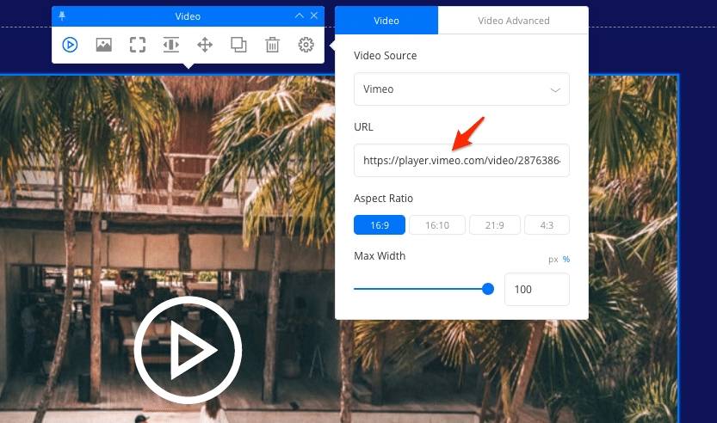Image resolution: width=717 pixels, height=423 pixels.
Task: Switch Max Width unit to px
Action: pyautogui.click(x=553, y=260)
